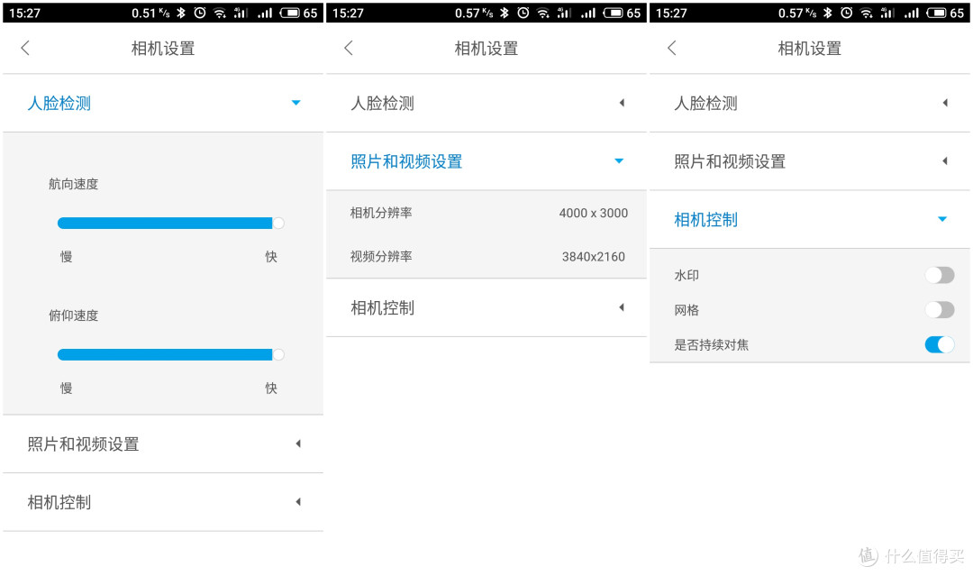Tap 相机设置 header title on left screen
The image size is (973, 576).
coord(163,49)
